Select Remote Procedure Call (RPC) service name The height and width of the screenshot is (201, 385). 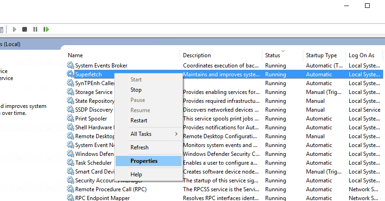click(x=111, y=189)
